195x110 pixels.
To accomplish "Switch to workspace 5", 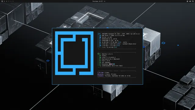I will (x=13, y=1).
